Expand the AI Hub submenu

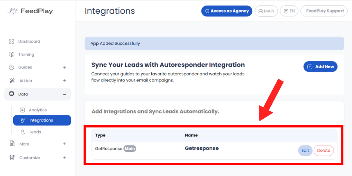65,81
